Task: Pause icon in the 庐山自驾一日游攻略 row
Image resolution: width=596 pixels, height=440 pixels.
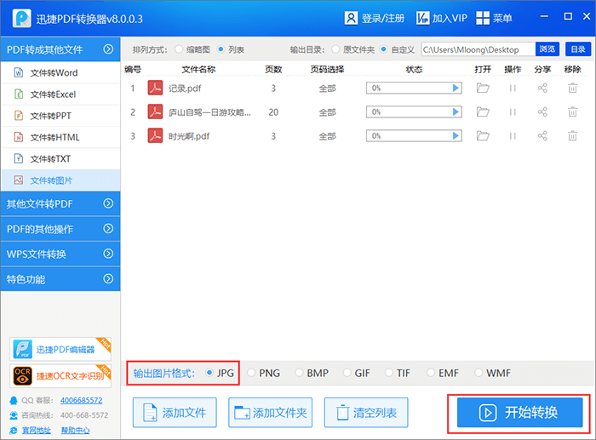Action: click(x=513, y=112)
